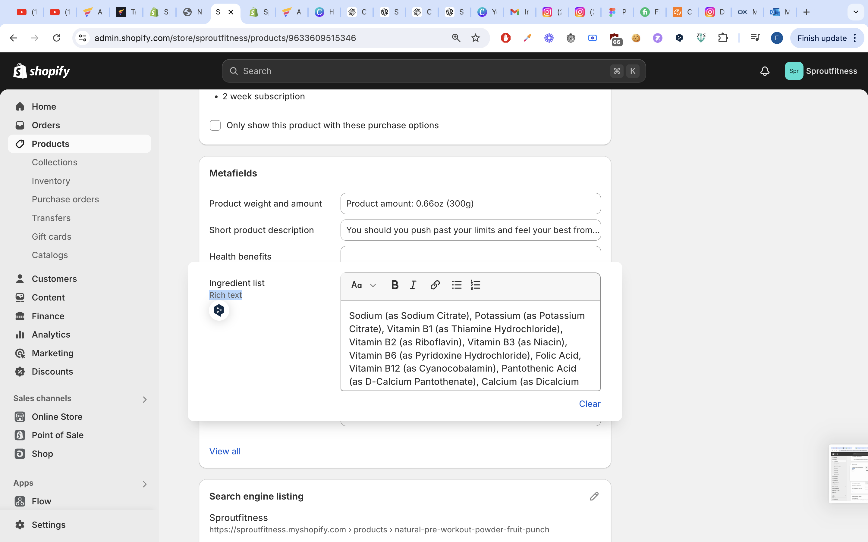Open the Orders page from sidebar
The height and width of the screenshot is (542, 868).
pyautogui.click(x=46, y=125)
